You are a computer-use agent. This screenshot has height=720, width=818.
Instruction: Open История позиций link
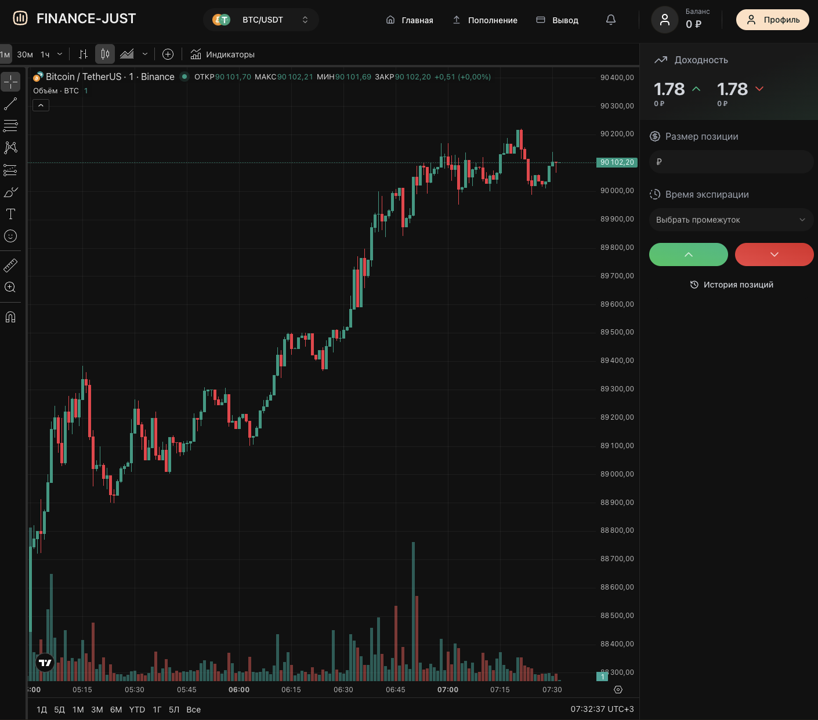point(732,285)
